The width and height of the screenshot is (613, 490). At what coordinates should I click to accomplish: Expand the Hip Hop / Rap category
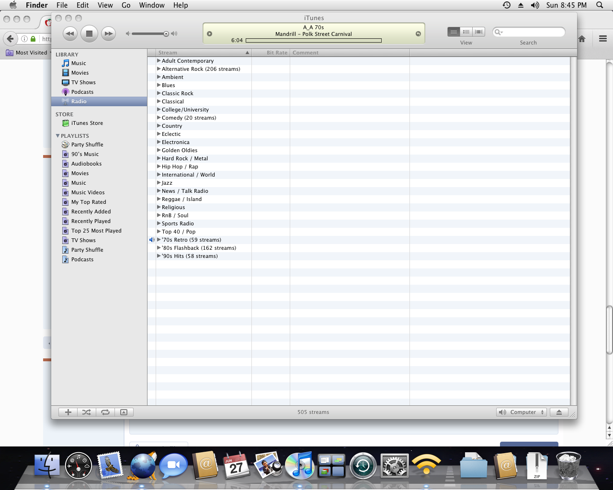coord(159,167)
